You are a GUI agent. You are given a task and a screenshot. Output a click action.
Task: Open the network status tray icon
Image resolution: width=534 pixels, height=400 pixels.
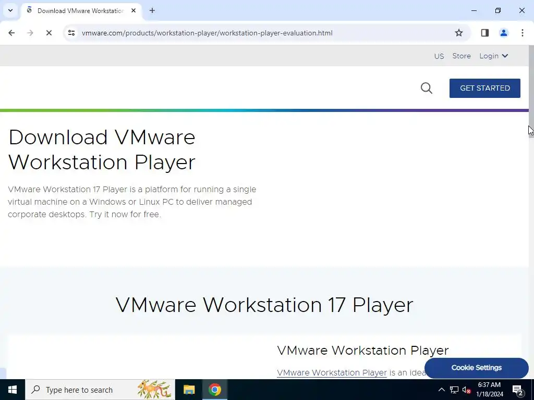[454, 390]
